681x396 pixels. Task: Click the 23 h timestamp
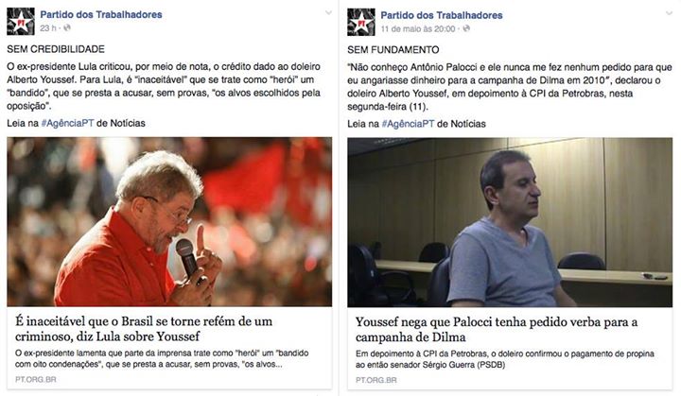click(x=48, y=28)
